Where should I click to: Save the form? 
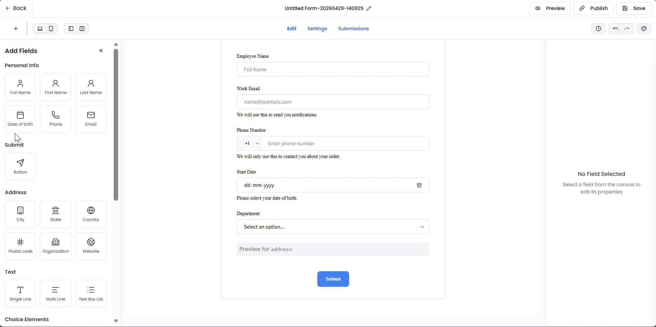coord(634,8)
